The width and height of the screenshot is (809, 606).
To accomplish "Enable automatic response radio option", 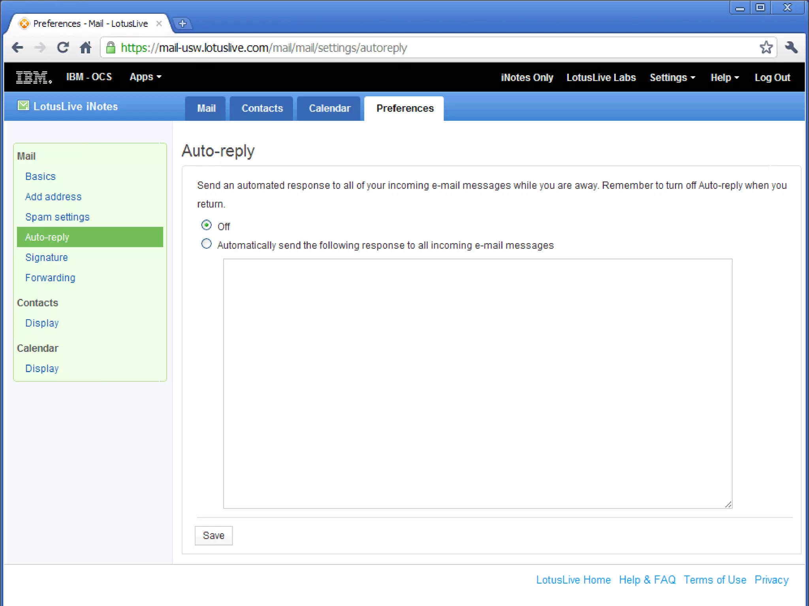I will coord(206,244).
